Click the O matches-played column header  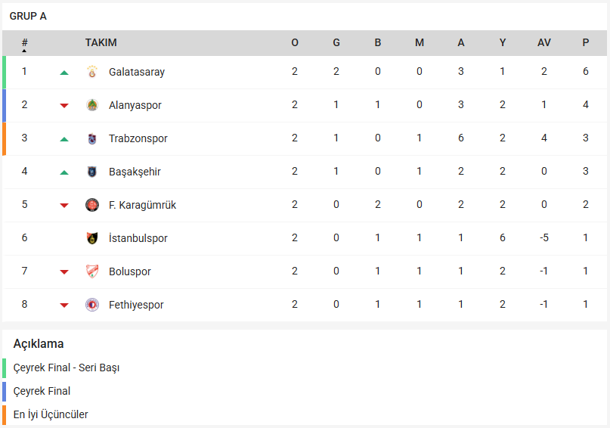pos(295,43)
